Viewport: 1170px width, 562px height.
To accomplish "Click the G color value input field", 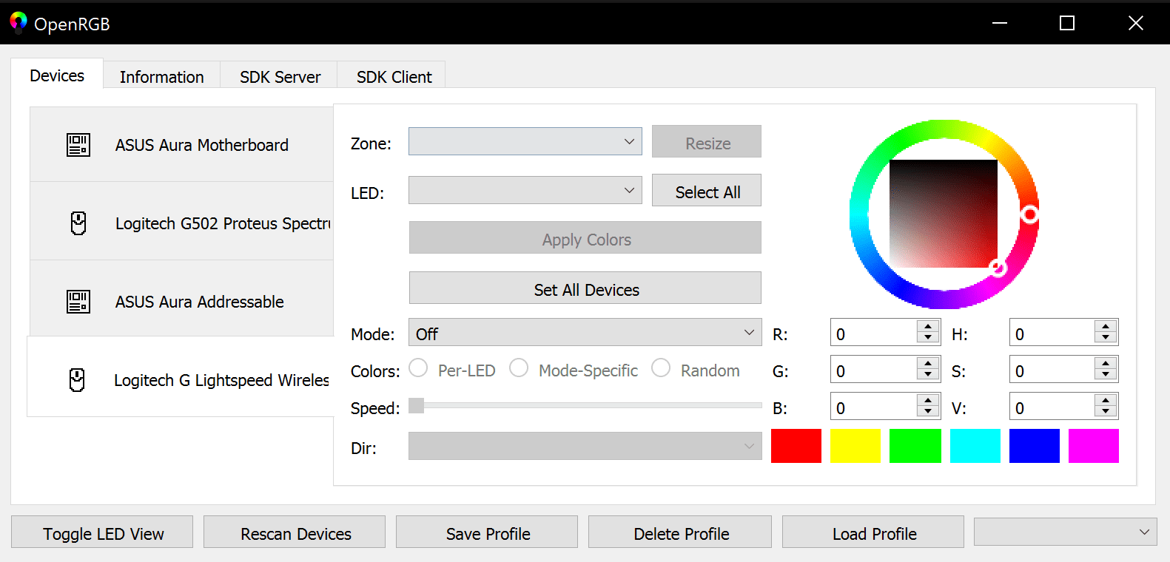I will pyautogui.click(x=873, y=370).
